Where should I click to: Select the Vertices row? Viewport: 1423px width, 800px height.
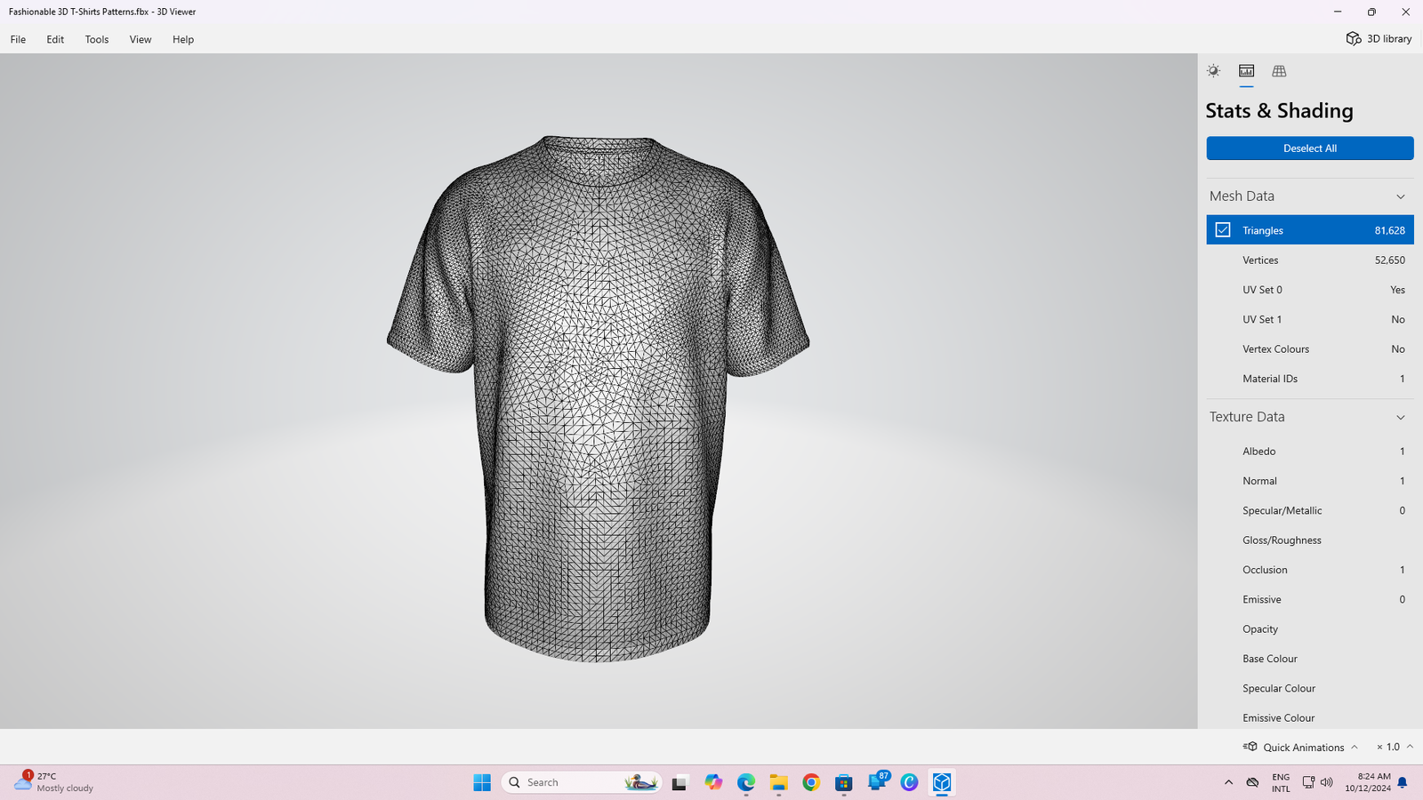(1310, 260)
